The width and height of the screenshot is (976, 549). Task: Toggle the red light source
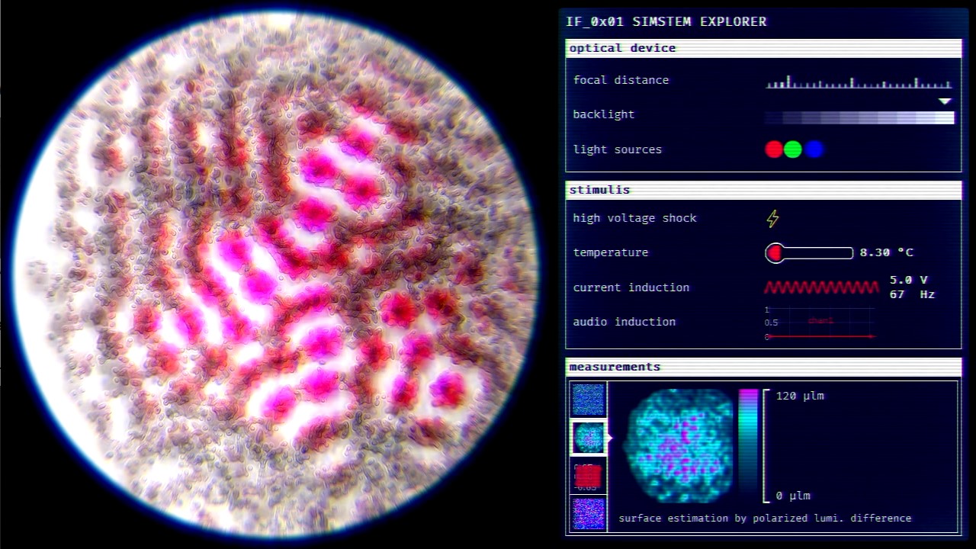click(x=774, y=149)
